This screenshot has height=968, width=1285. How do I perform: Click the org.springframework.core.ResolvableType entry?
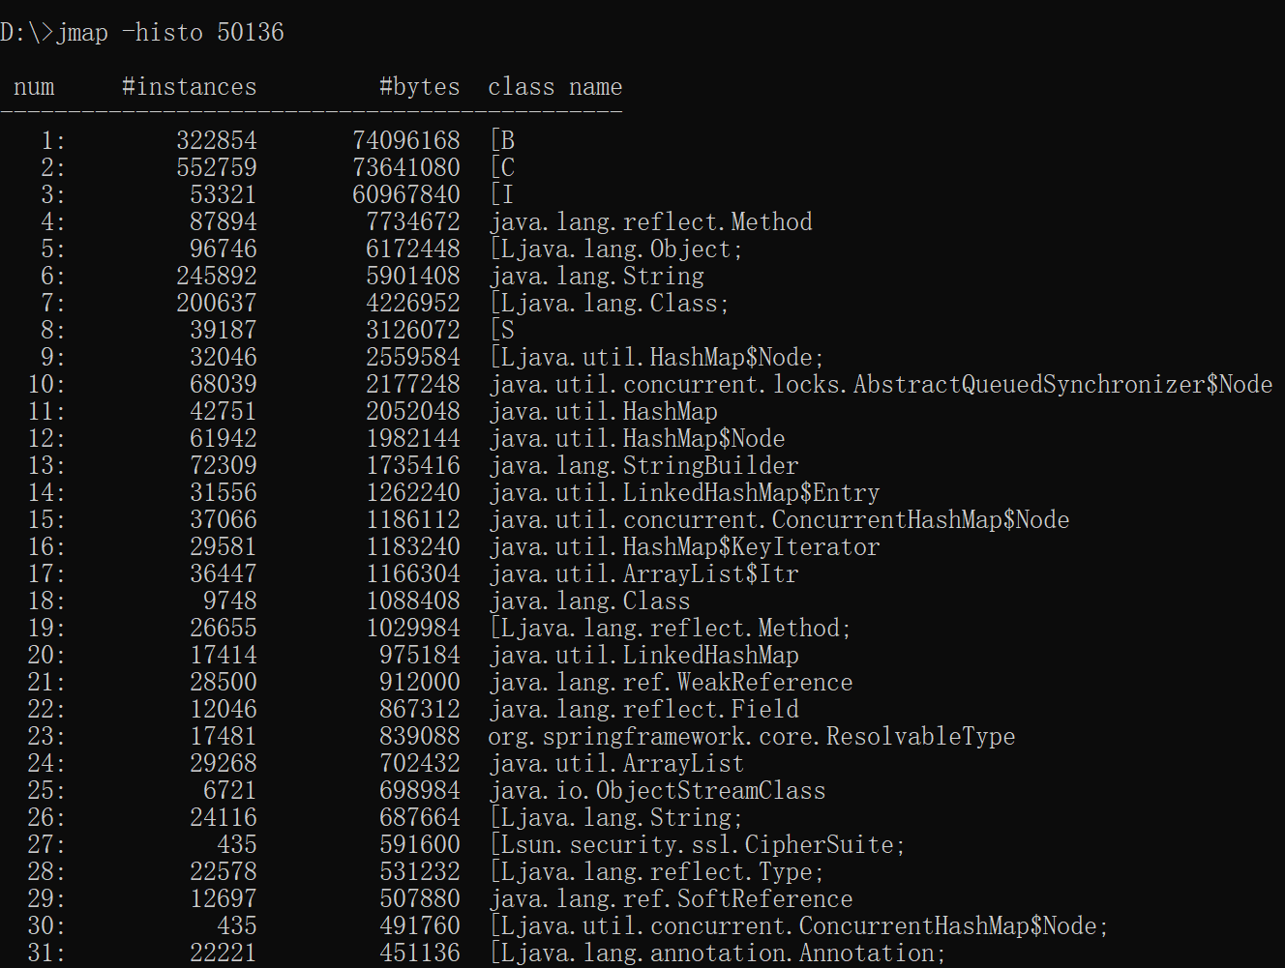[752, 736]
